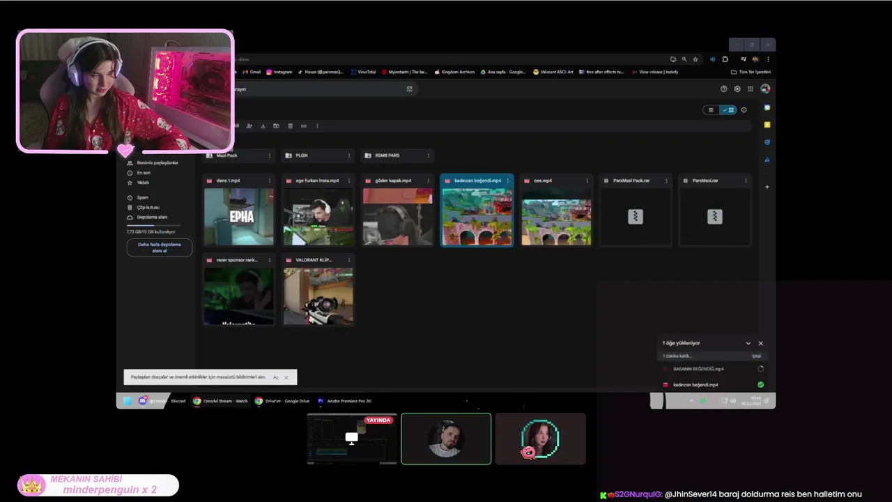Open Tüm Yer İşaretleri bookmarks folder

point(751,72)
